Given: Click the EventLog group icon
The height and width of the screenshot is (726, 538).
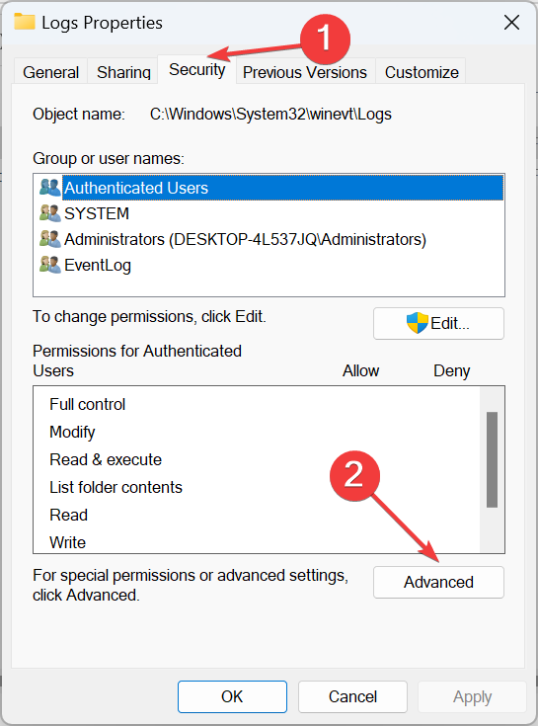Looking at the screenshot, I should coord(50,265).
